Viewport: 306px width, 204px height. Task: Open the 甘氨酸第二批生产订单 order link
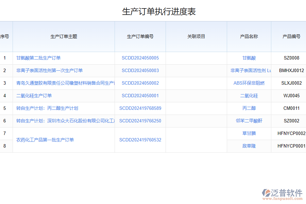[38, 58]
